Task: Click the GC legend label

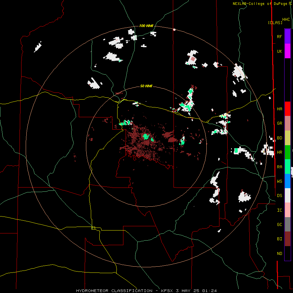Action: (279, 225)
